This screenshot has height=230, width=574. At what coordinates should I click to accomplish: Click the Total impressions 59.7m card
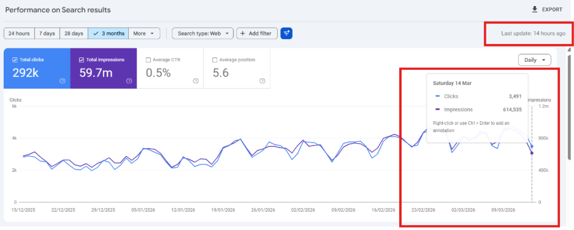click(x=104, y=69)
